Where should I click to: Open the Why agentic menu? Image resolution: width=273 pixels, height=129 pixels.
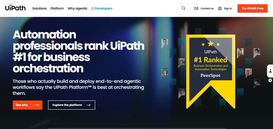click(x=78, y=8)
